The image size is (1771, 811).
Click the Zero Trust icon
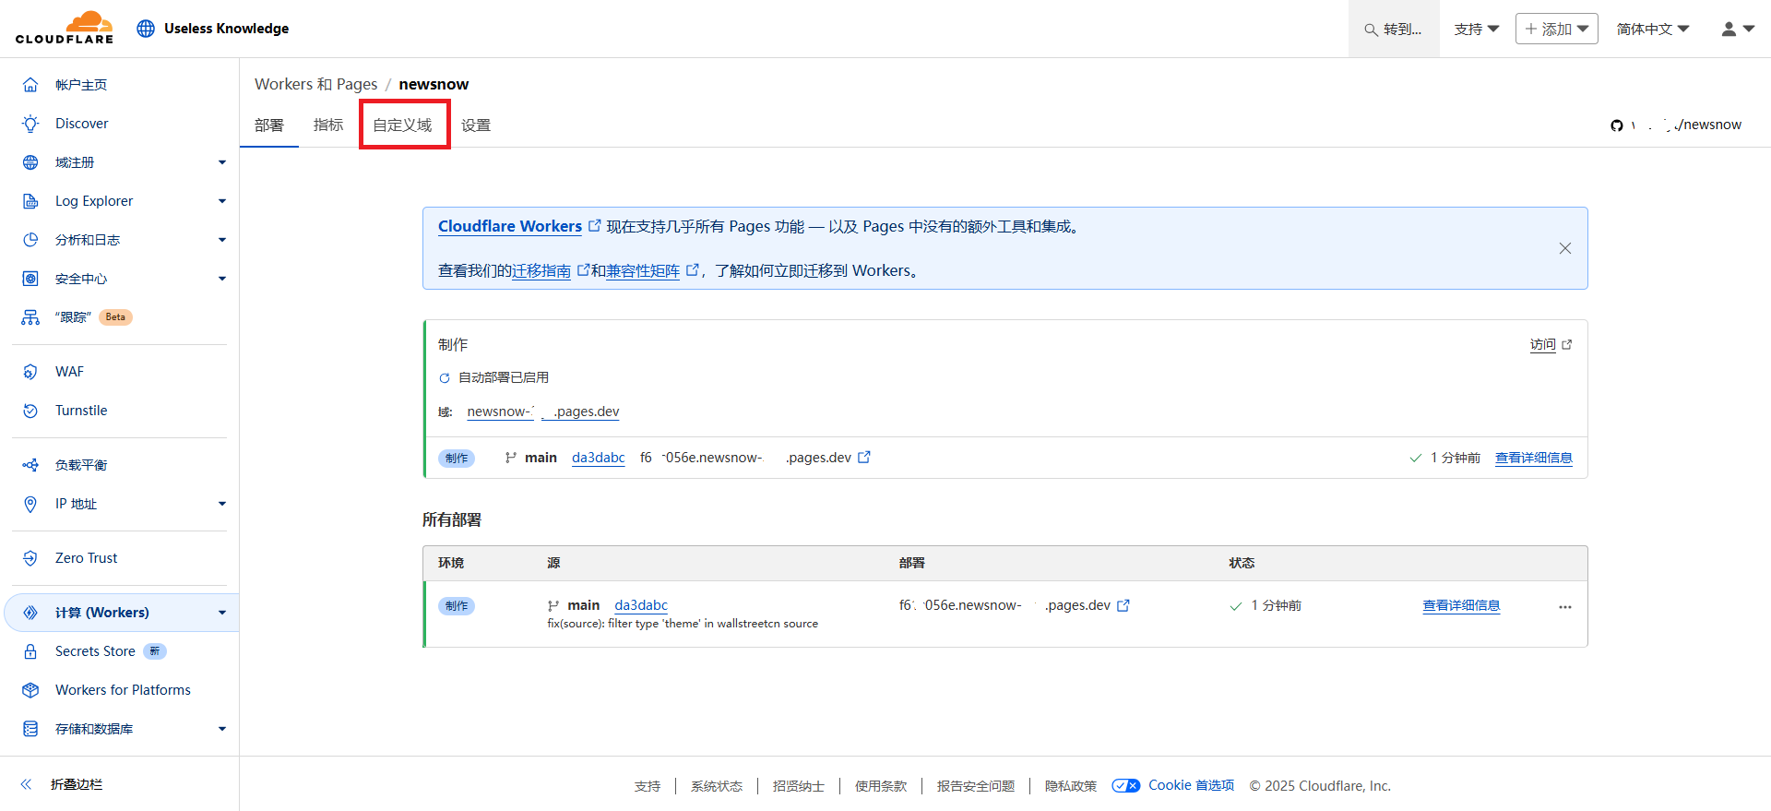pos(30,558)
